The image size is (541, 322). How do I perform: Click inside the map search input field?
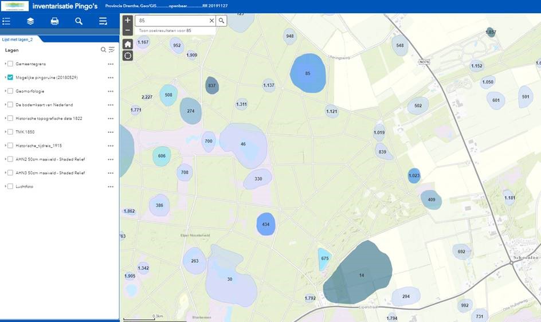(x=172, y=21)
